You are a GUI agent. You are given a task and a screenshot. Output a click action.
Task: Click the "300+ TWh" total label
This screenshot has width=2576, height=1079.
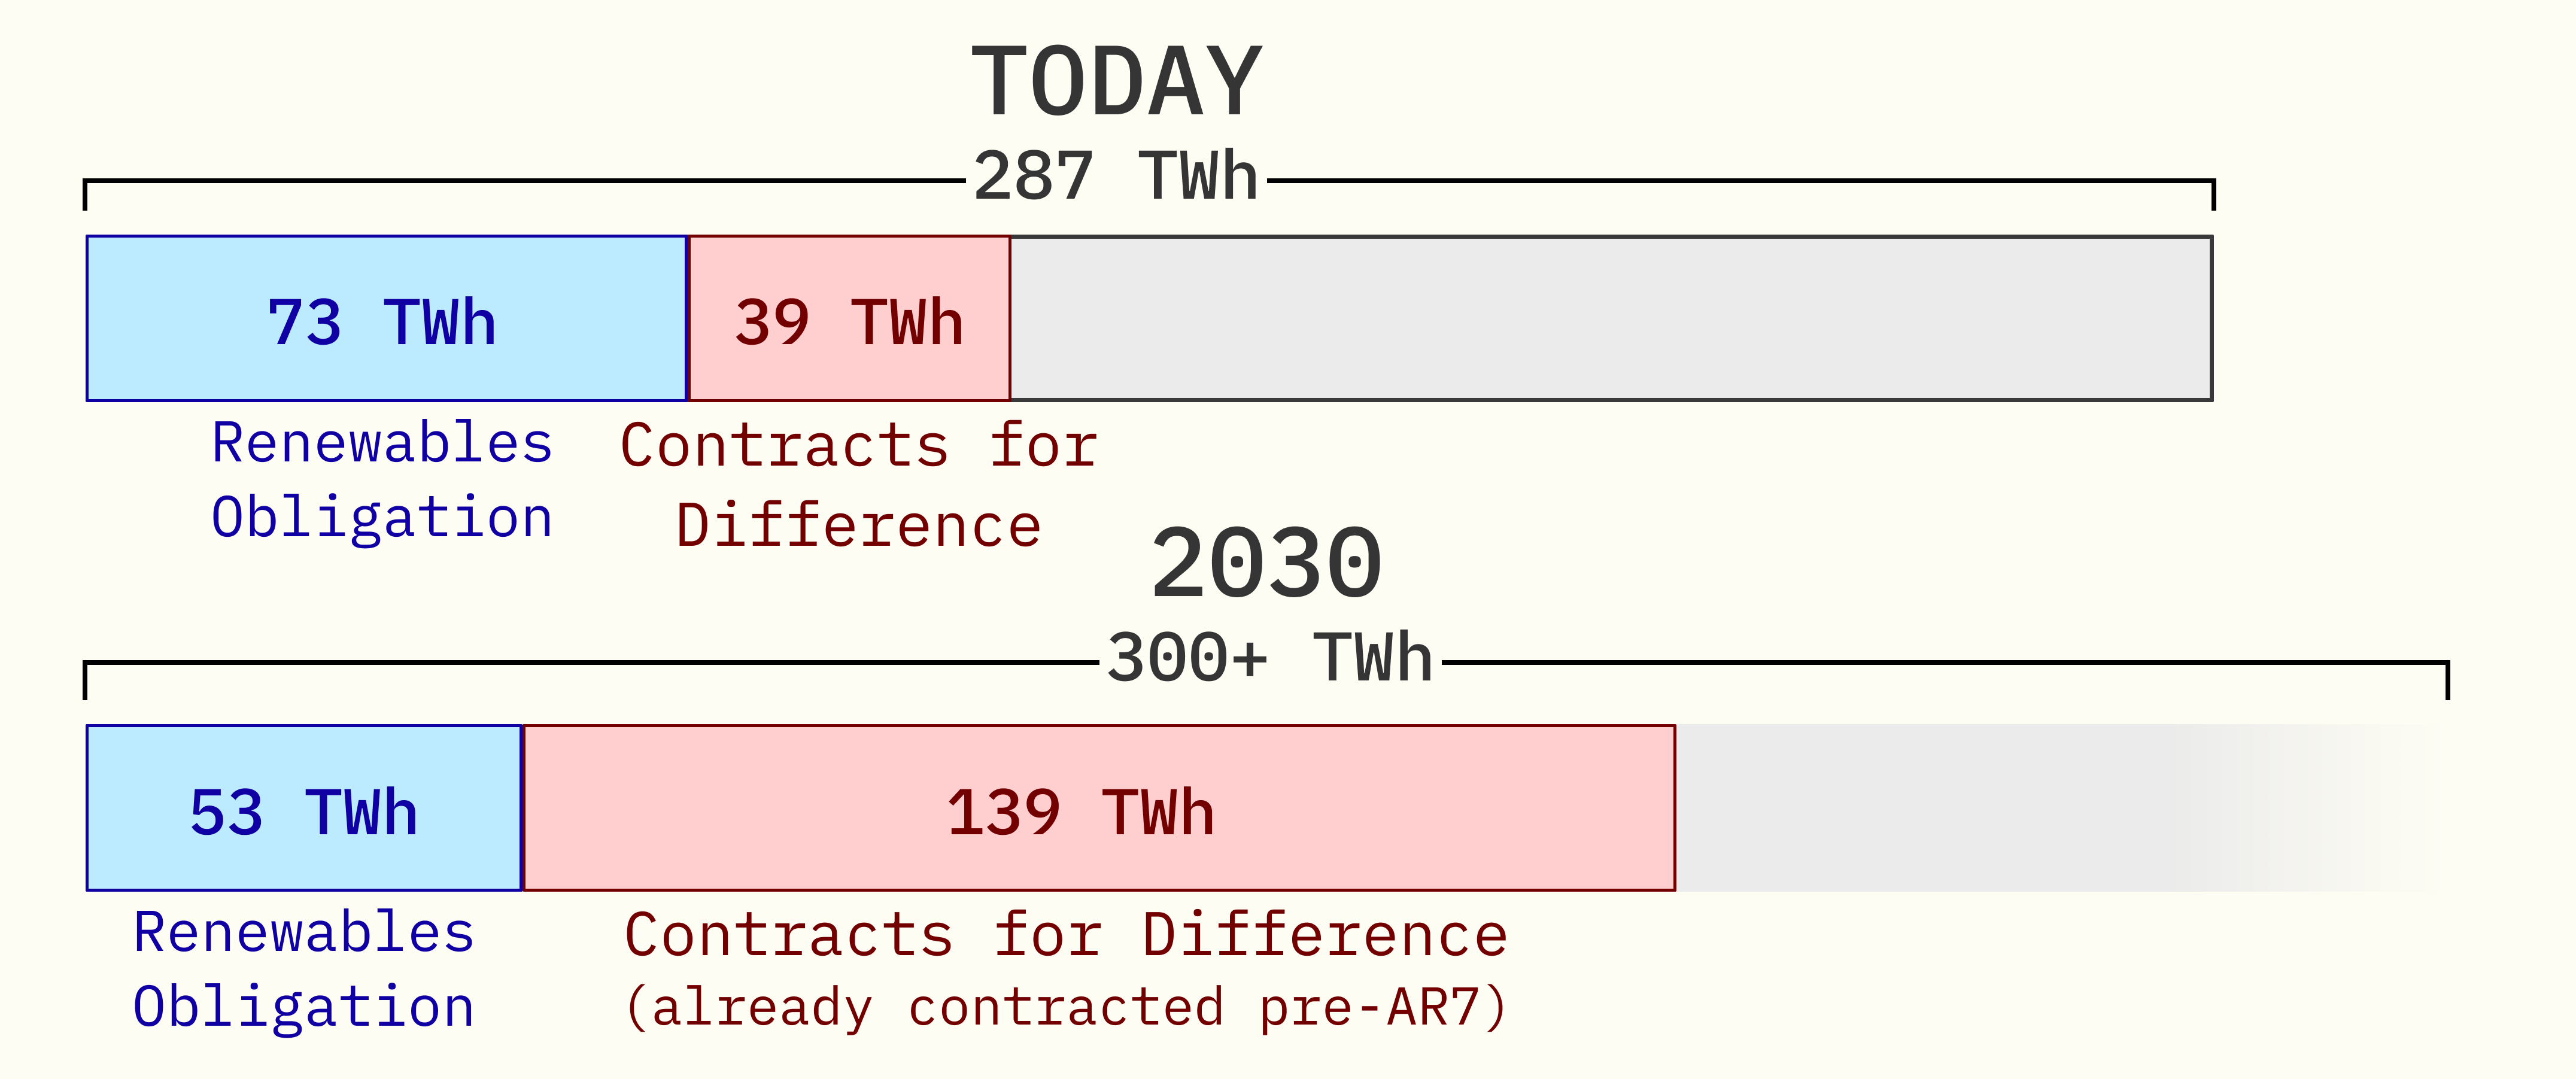point(1270,658)
